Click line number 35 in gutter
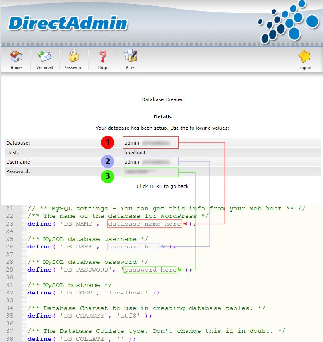 [x=10, y=316]
